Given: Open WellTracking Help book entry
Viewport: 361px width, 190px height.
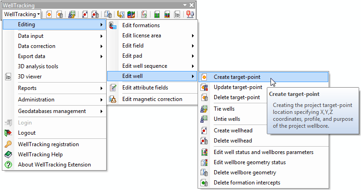Looking at the screenshot, I should click(x=54, y=154).
